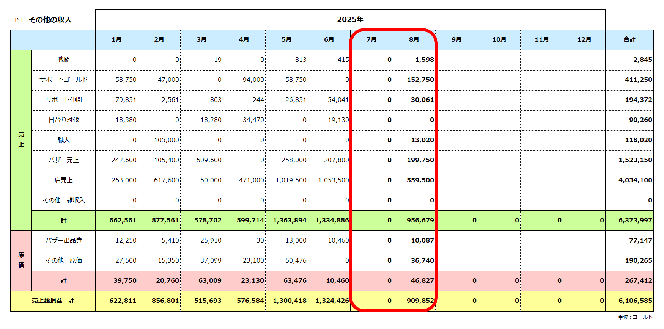Select the green 売上 category cell
This screenshot has width=664, height=329.
(21, 139)
